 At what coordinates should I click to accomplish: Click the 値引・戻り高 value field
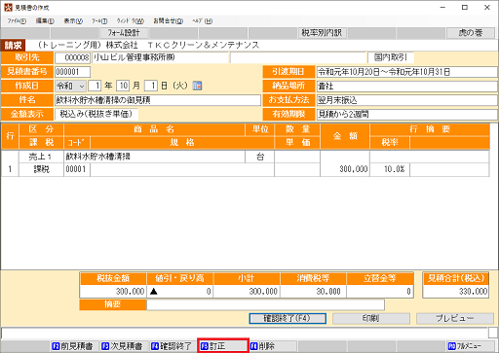[180, 292]
